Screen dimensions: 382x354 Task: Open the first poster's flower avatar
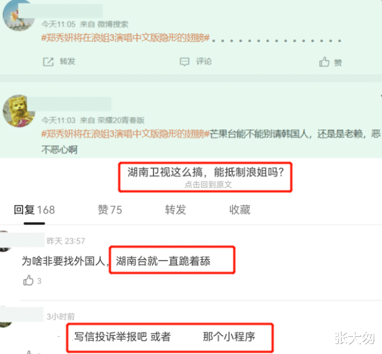(x=17, y=15)
